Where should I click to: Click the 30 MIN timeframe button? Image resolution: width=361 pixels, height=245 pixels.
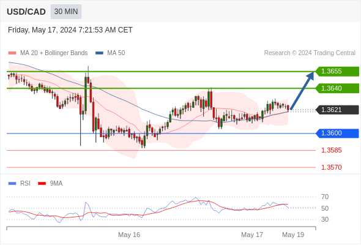point(66,12)
